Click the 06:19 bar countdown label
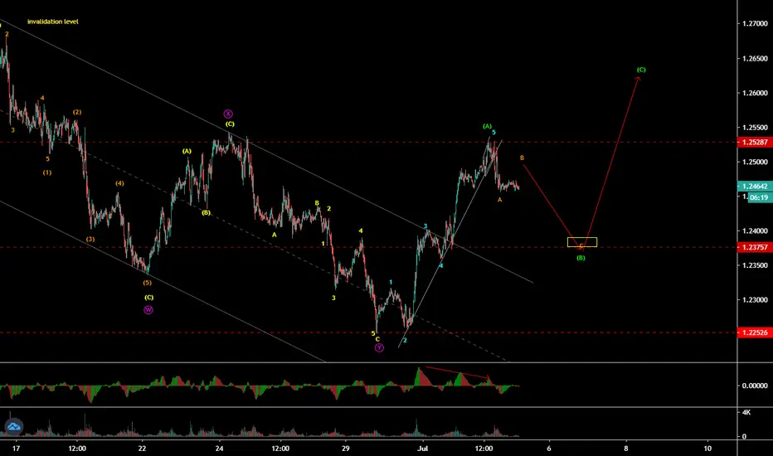 [x=760, y=197]
